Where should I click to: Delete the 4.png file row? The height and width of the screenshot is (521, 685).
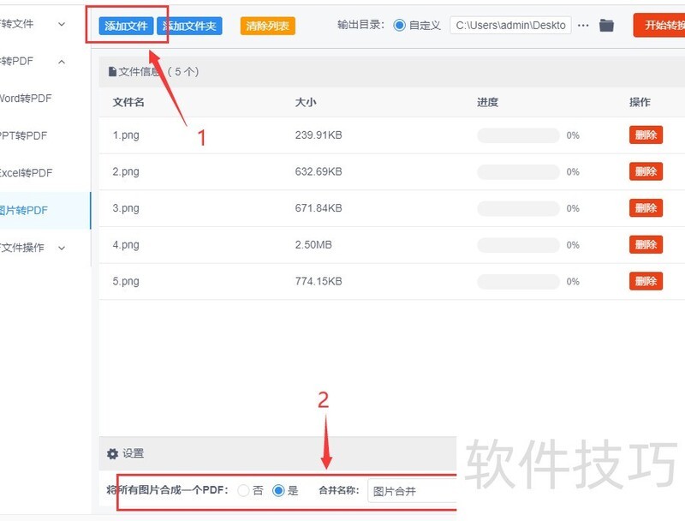coord(646,245)
